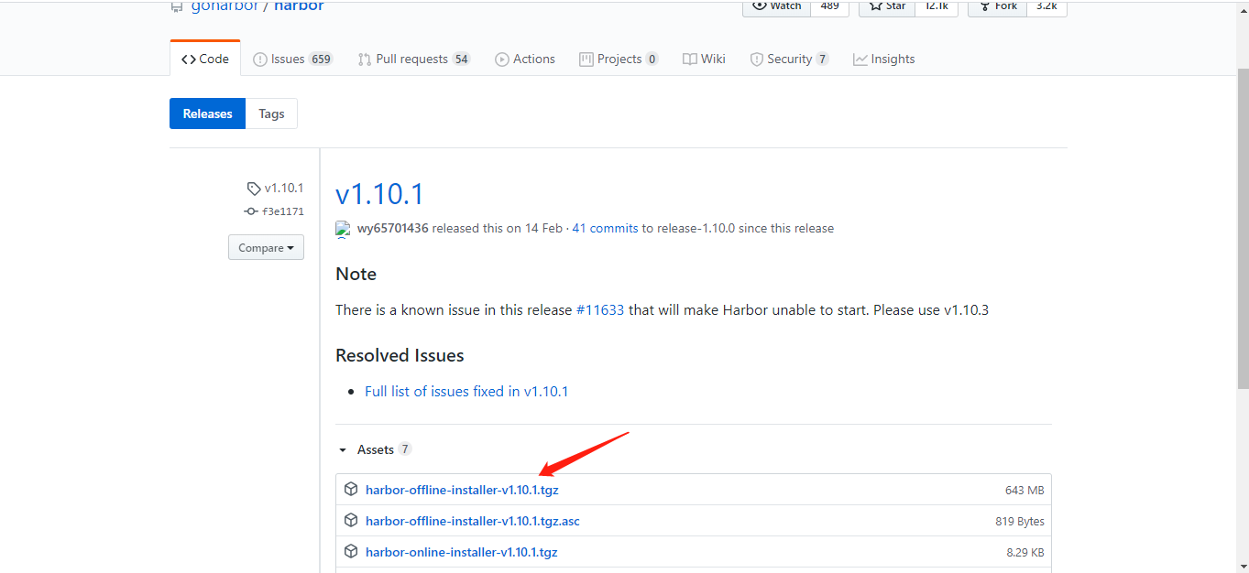Click the Star button
Viewport: 1249px width, 573px height.
886,6
